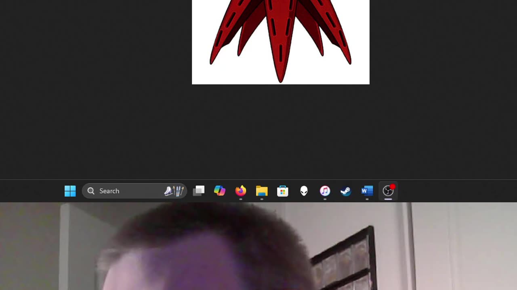Image resolution: width=517 pixels, height=290 pixels.
Task: Switch to OBS Studio recording icon
Action: pyautogui.click(x=388, y=191)
